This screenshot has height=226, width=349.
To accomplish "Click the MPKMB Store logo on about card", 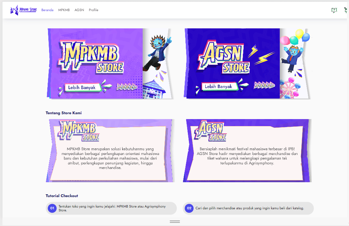I will (79, 131).
